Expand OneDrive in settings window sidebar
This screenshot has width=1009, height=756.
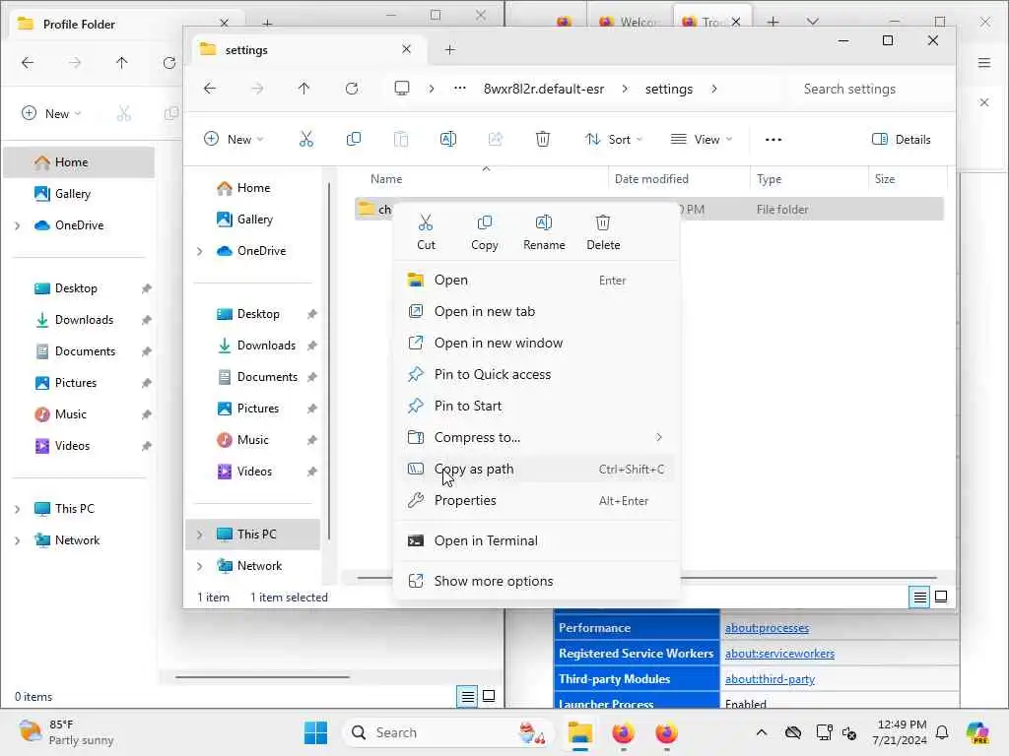[x=199, y=251]
